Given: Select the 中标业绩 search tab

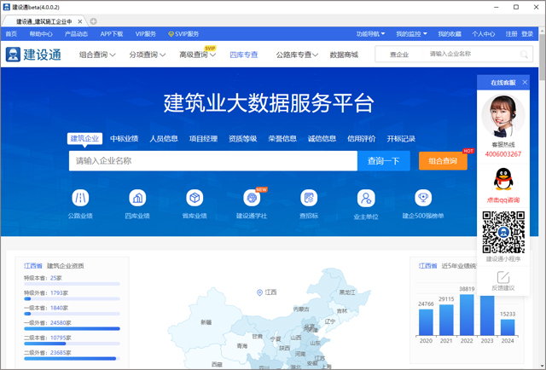Looking at the screenshot, I should (125, 138).
